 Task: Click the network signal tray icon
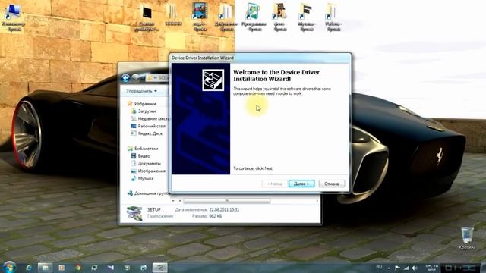[406, 268]
